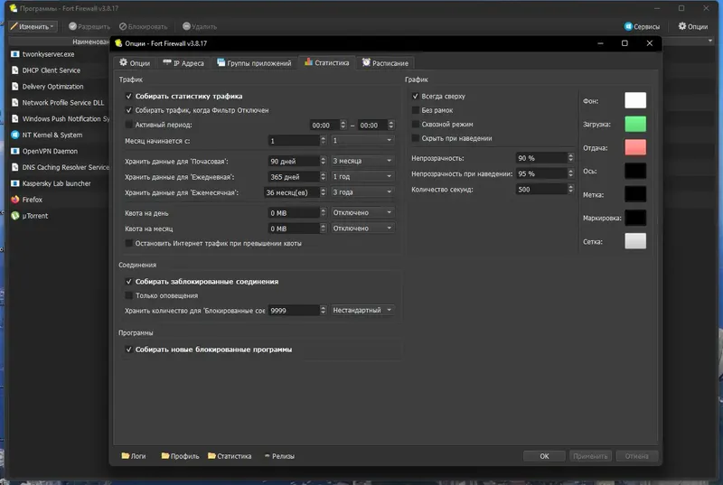Click the OpenVPN Daemon icon
The image size is (723, 485).
(x=14, y=151)
